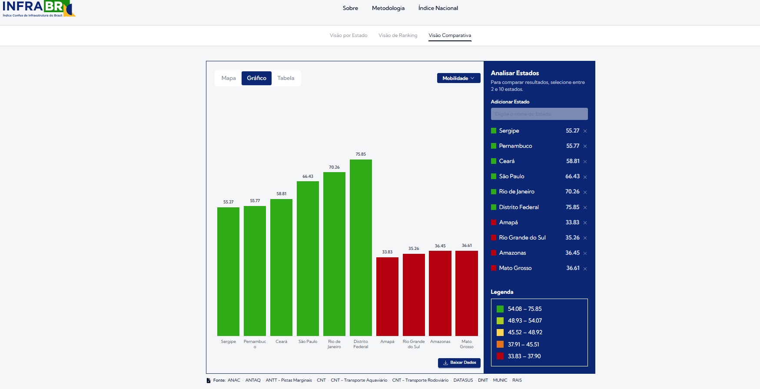Remove Ceará from selected states
This screenshot has width=760, height=389.
click(x=585, y=162)
